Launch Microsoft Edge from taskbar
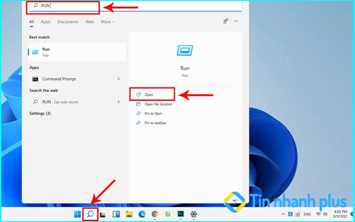The width and height of the screenshot is (355, 222). pos(142,214)
